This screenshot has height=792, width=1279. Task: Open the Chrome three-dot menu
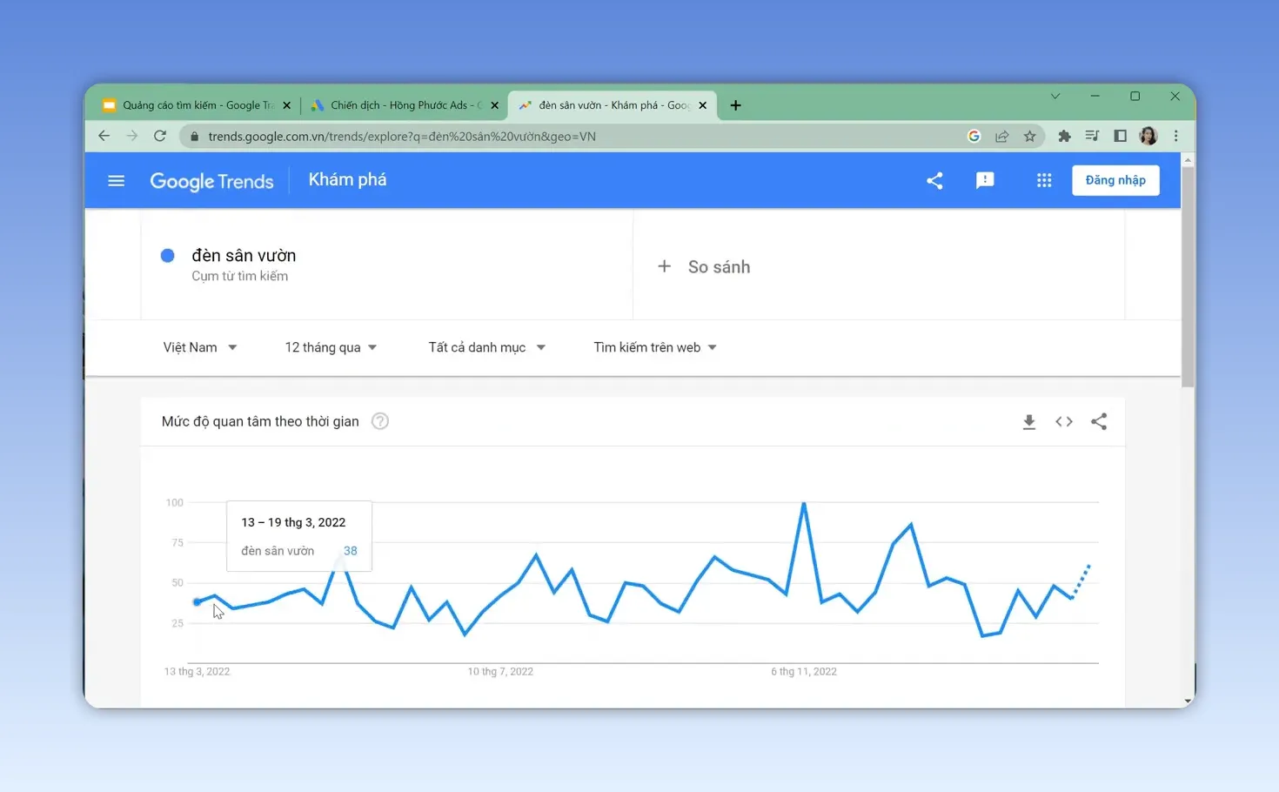click(x=1176, y=136)
